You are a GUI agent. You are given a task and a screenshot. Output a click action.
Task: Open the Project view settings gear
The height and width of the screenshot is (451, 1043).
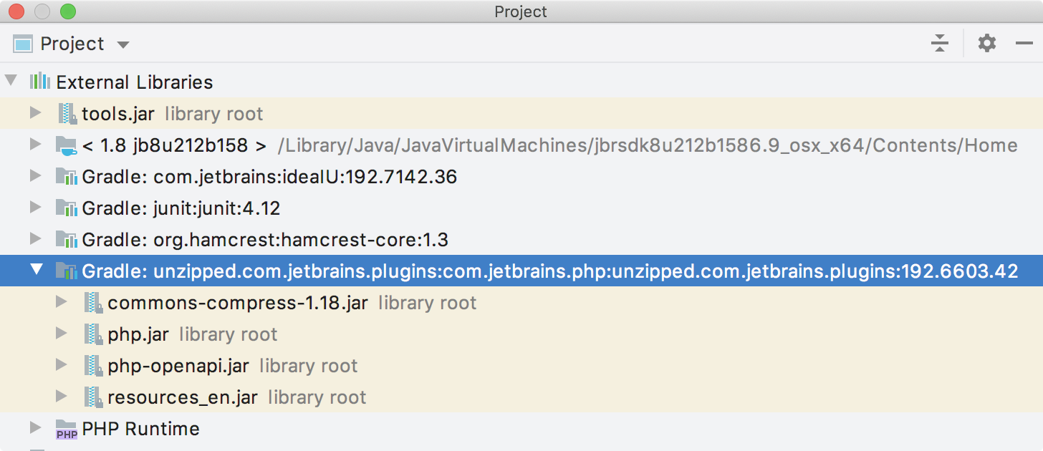click(x=986, y=43)
